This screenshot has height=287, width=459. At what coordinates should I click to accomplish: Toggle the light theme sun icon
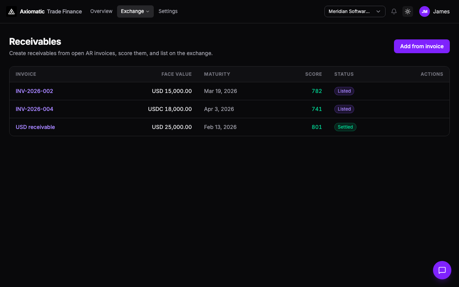[x=408, y=11]
